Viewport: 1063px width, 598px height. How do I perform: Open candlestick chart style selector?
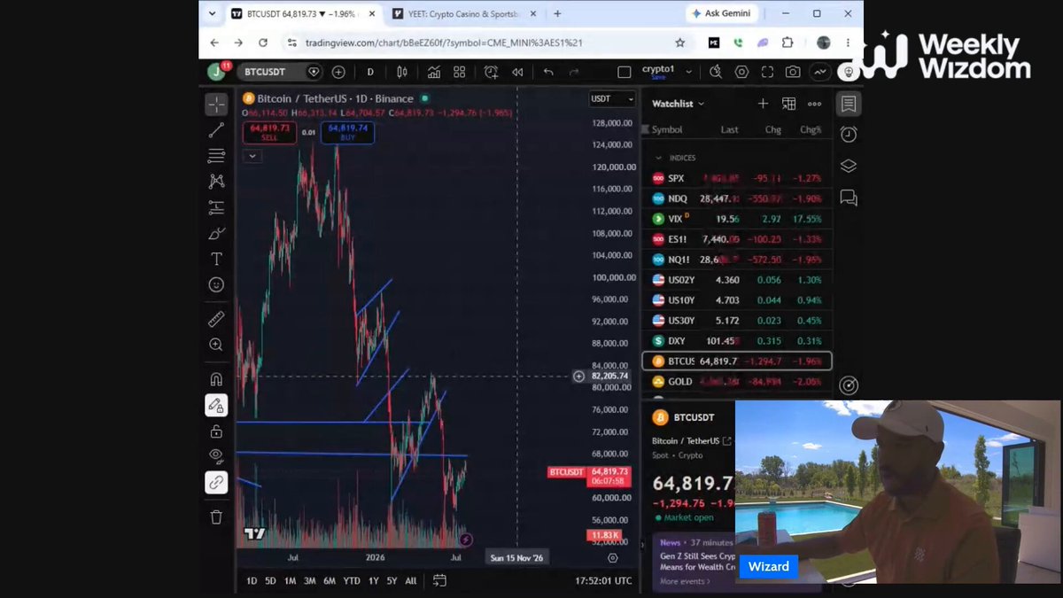tap(402, 72)
